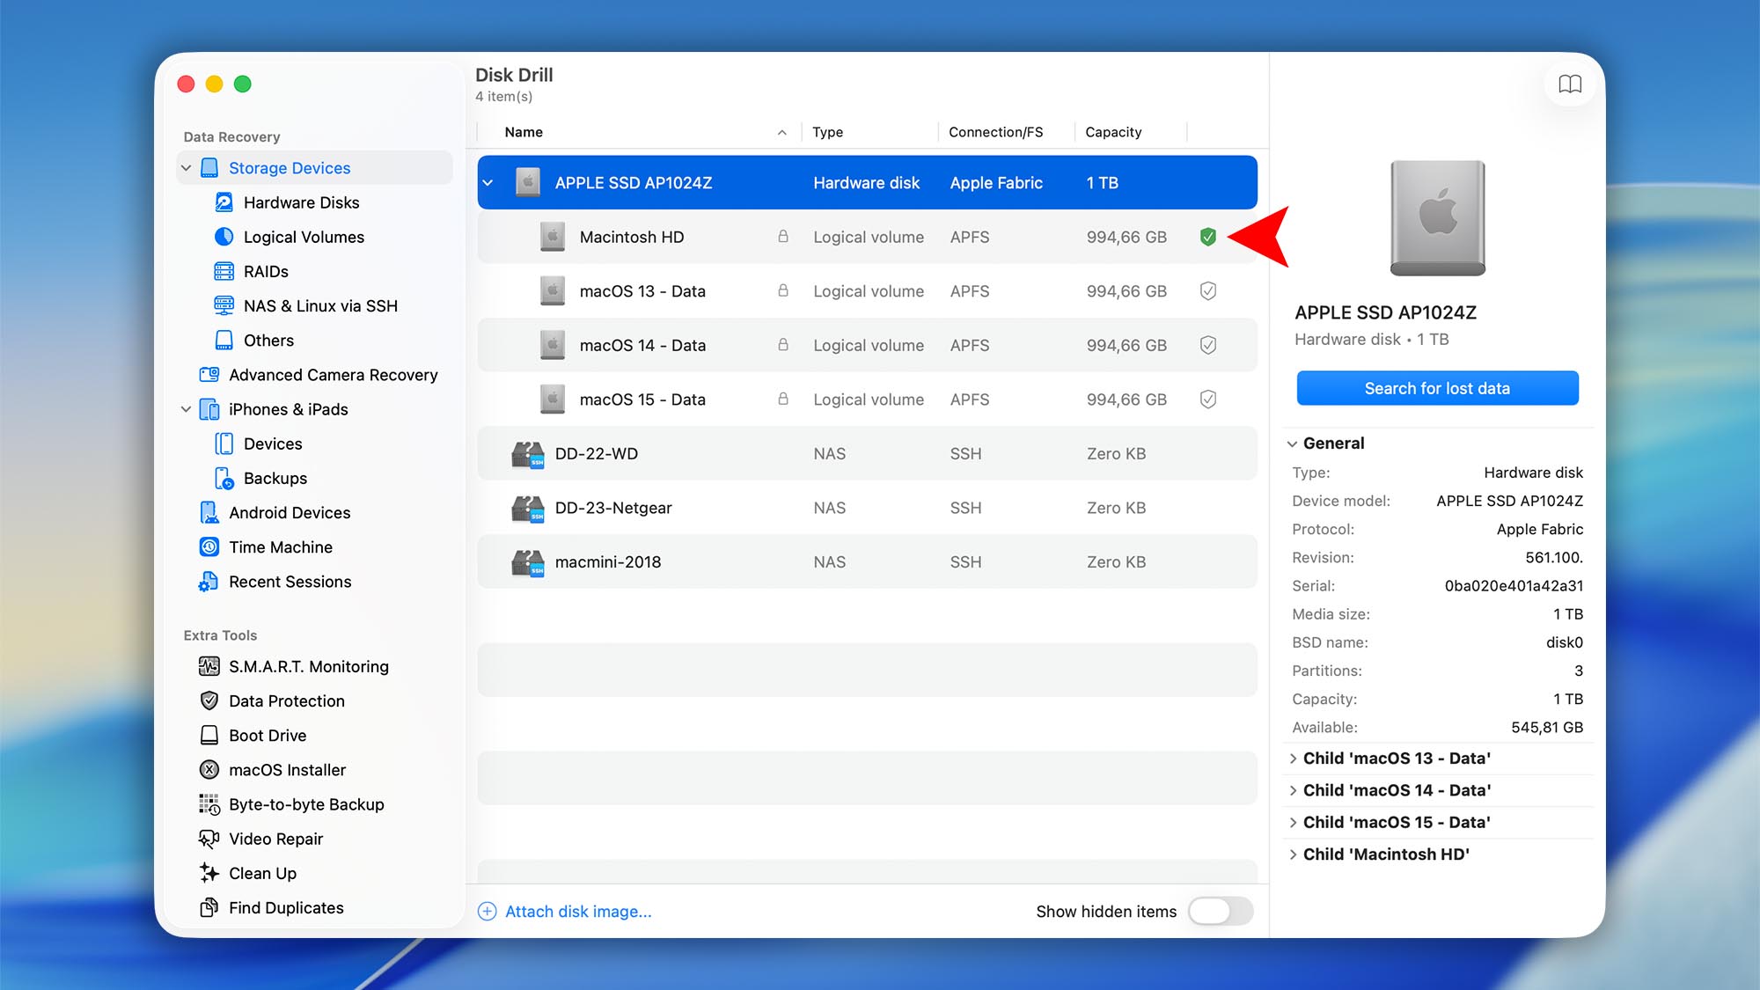The height and width of the screenshot is (990, 1760).
Task: Click the Available value 545,81 GB
Action: 1547,728
